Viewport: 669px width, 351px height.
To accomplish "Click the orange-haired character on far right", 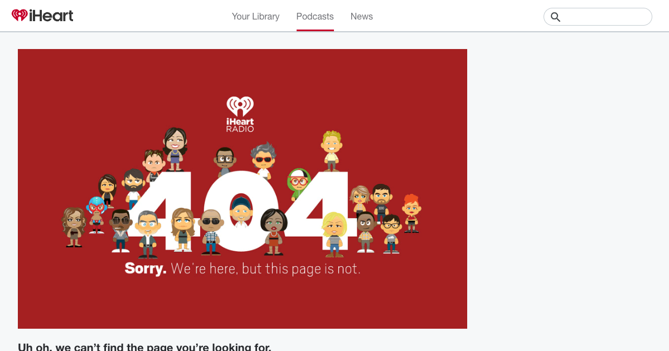I will click(411, 213).
